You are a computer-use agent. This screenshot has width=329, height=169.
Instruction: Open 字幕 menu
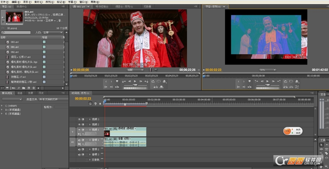tap(73, 2)
